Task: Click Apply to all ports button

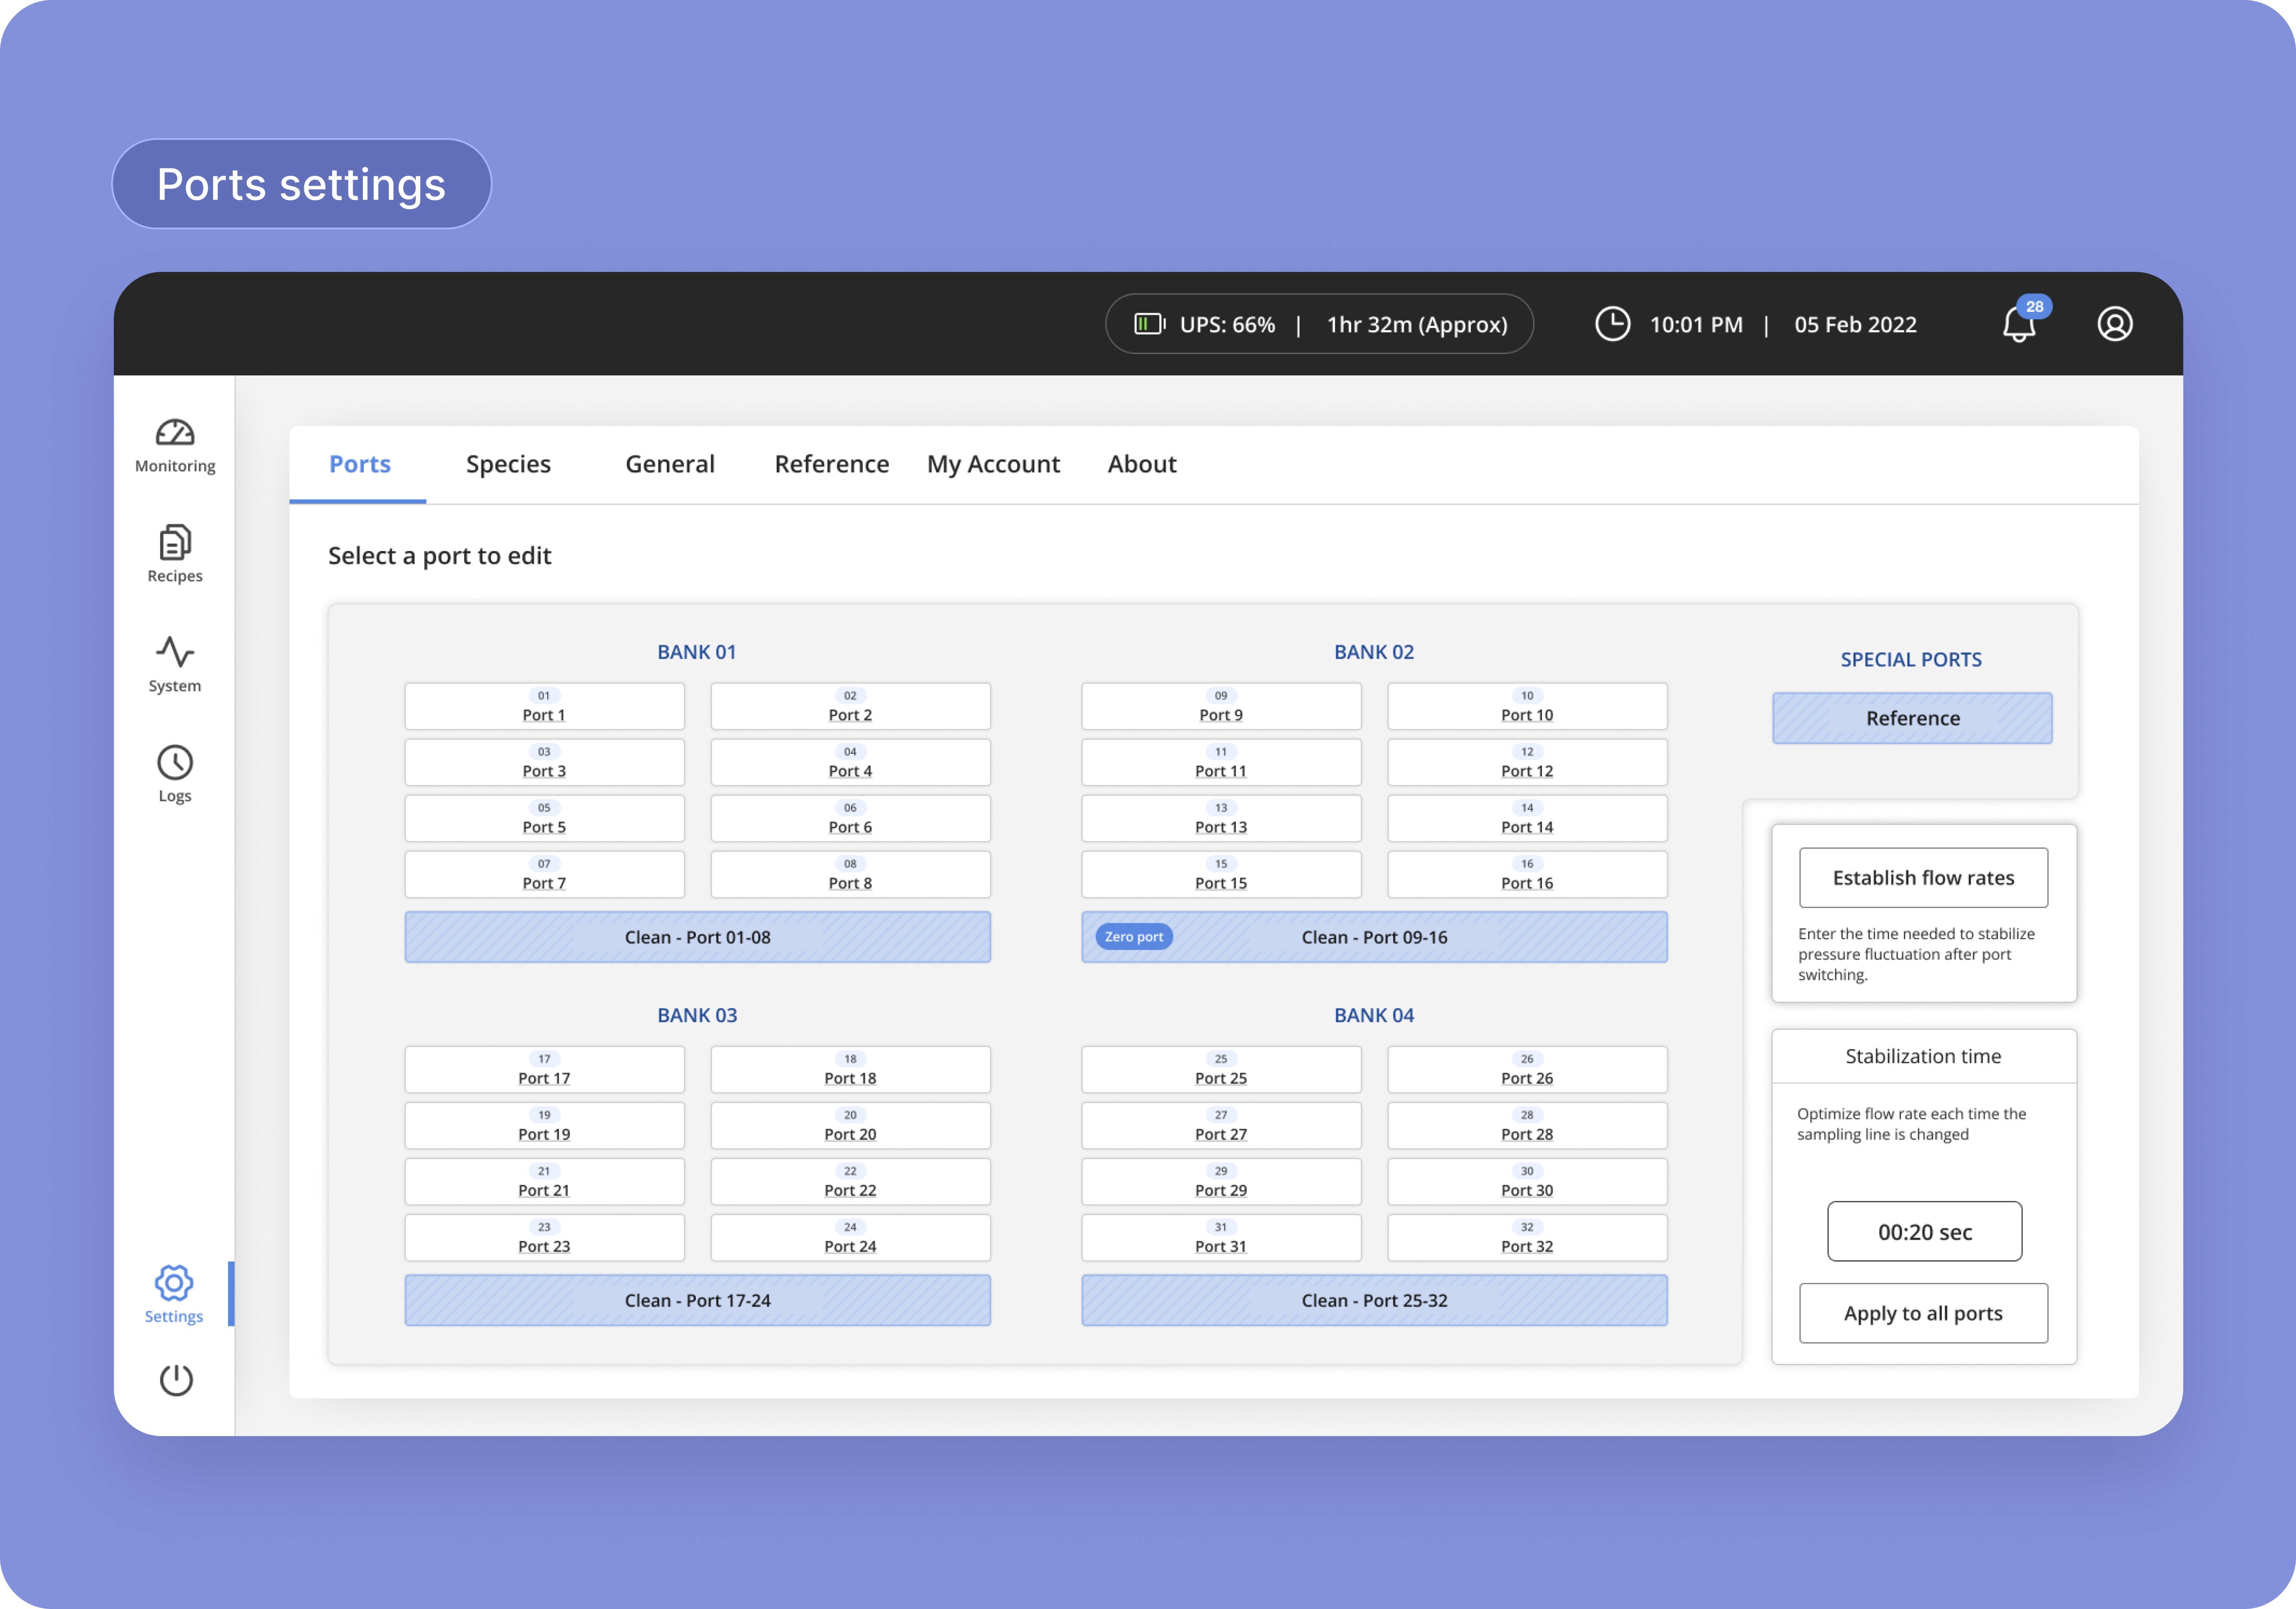Action: (1922, 1313)
